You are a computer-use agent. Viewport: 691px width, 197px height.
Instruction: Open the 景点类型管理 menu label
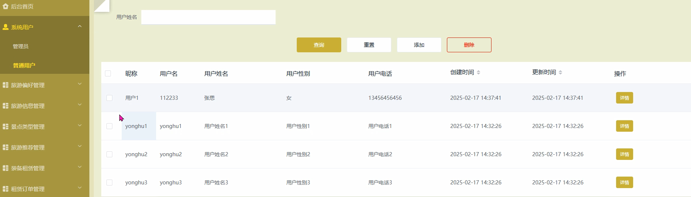point(28,127)
